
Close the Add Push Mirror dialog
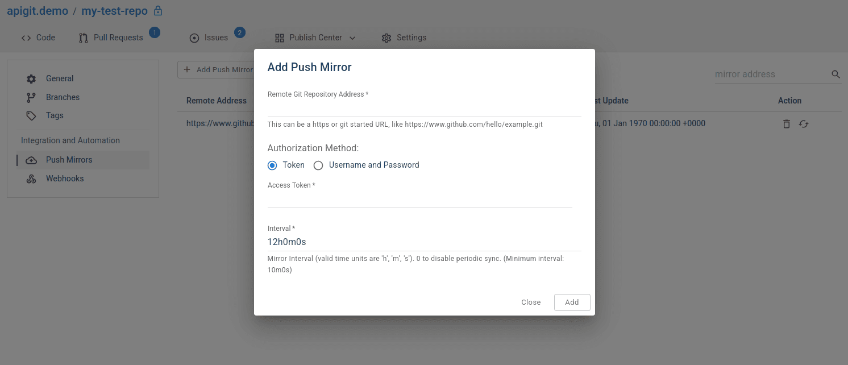(531, 302)
